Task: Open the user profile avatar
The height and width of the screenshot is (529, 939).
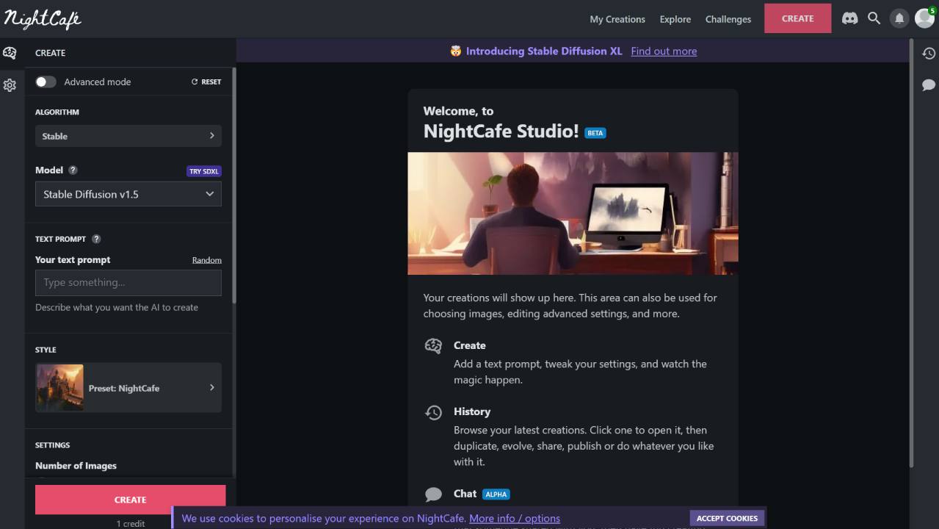Action: (924, 18)
